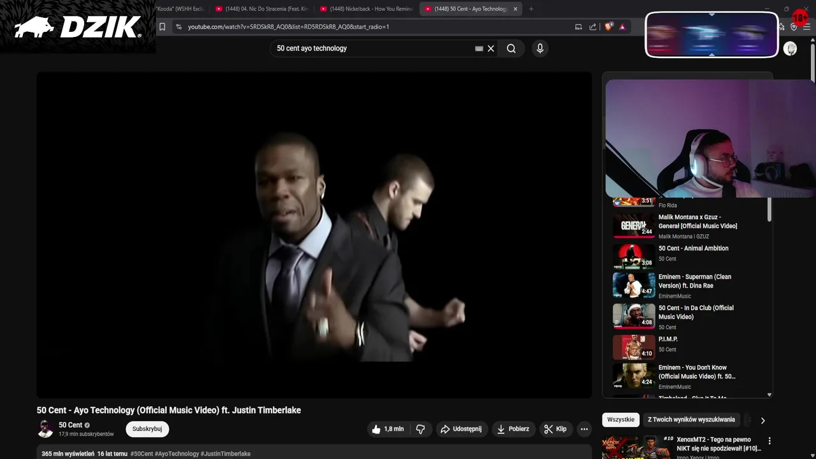816x459 pixels.
Task: Open options menu for XenoxMT2 video
Action: coord(769,441)
